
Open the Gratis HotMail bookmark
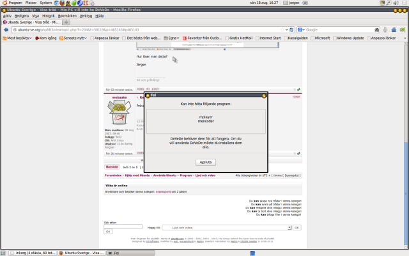point(239,38)
